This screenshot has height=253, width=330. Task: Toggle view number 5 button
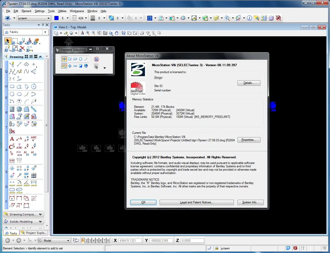97,240
